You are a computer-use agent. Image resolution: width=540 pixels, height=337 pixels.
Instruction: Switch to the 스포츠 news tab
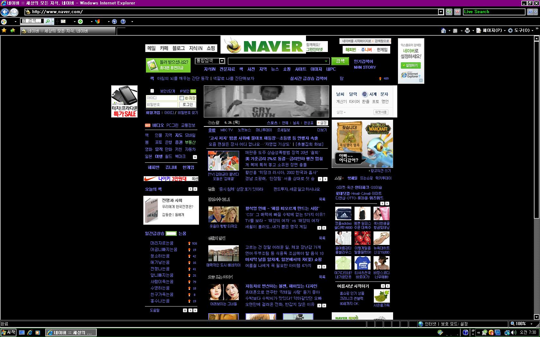tap(272, 123)
